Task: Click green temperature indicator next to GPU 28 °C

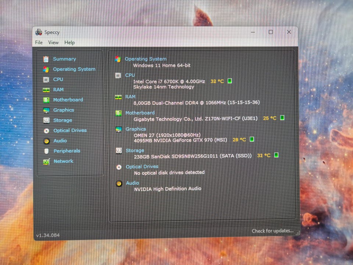Action: click(x=252, y=139)
